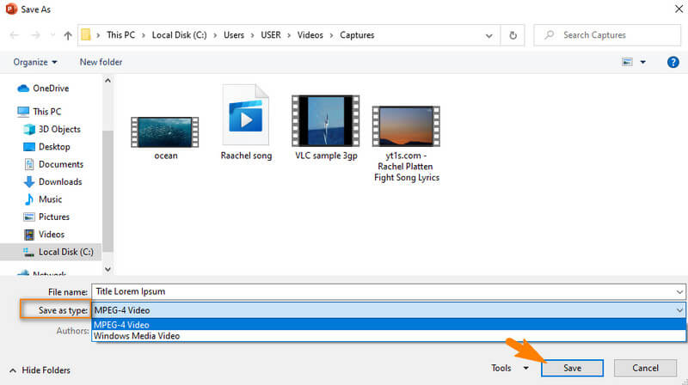Click the Search Captures field
688x385 pixels.
pos(607,35)
